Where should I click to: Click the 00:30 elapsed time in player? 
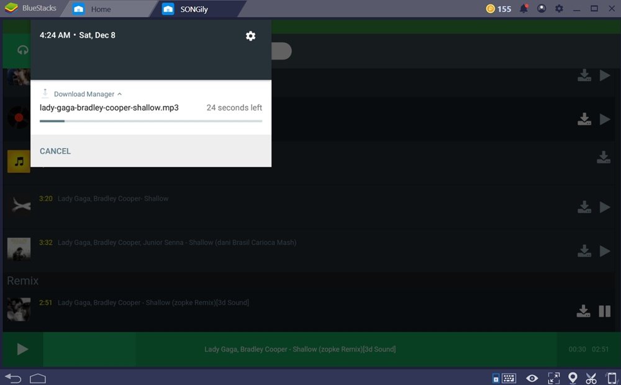[577, 349]
